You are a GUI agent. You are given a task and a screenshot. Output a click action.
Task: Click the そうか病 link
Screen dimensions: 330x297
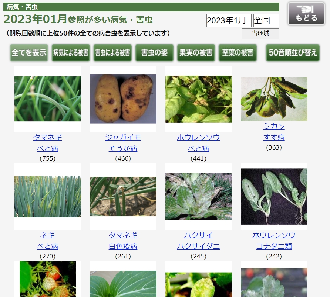click(x=123, y=148)
